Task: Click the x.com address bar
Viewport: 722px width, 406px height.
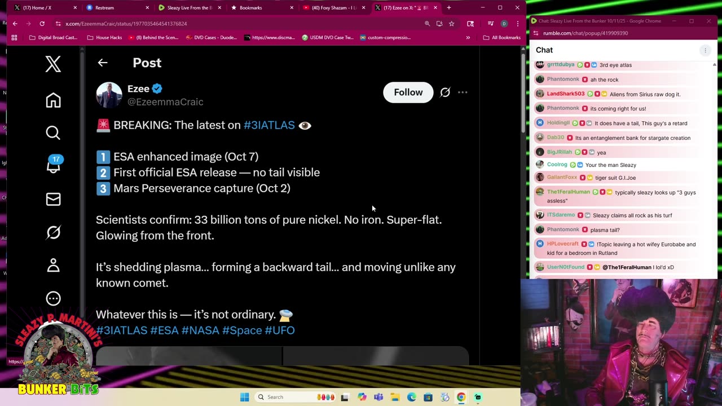Action: pyautogui.click(x=237, y=24)
